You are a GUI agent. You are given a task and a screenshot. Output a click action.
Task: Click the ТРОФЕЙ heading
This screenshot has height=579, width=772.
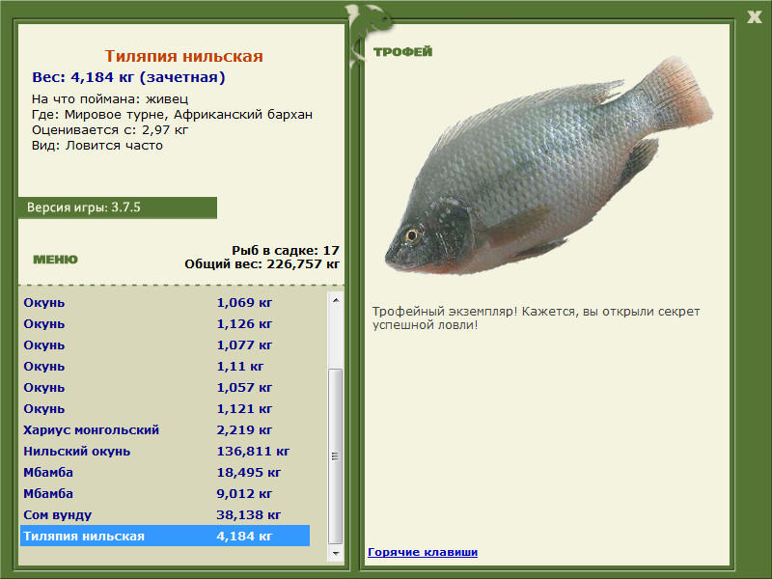coord(402,51)
